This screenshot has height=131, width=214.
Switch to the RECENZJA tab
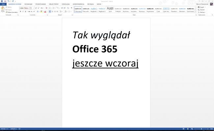[91, 4]
